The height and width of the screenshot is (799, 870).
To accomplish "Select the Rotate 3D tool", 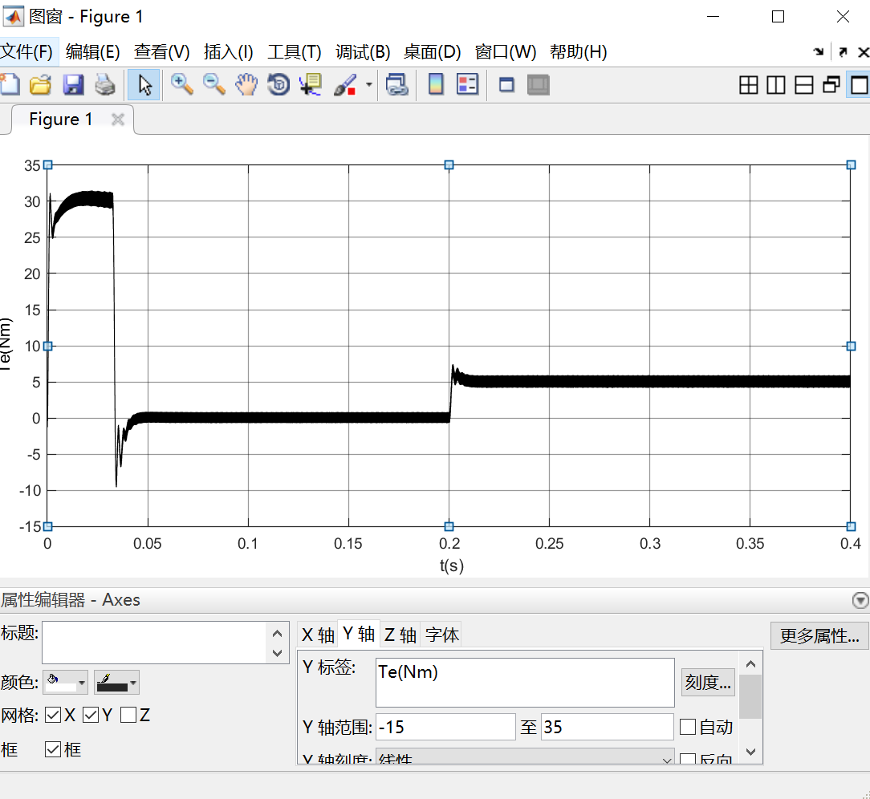I will (278, 85).
